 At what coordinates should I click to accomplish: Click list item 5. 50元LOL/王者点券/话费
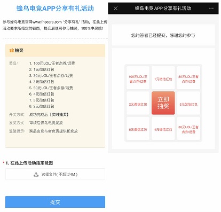[51, 88]
